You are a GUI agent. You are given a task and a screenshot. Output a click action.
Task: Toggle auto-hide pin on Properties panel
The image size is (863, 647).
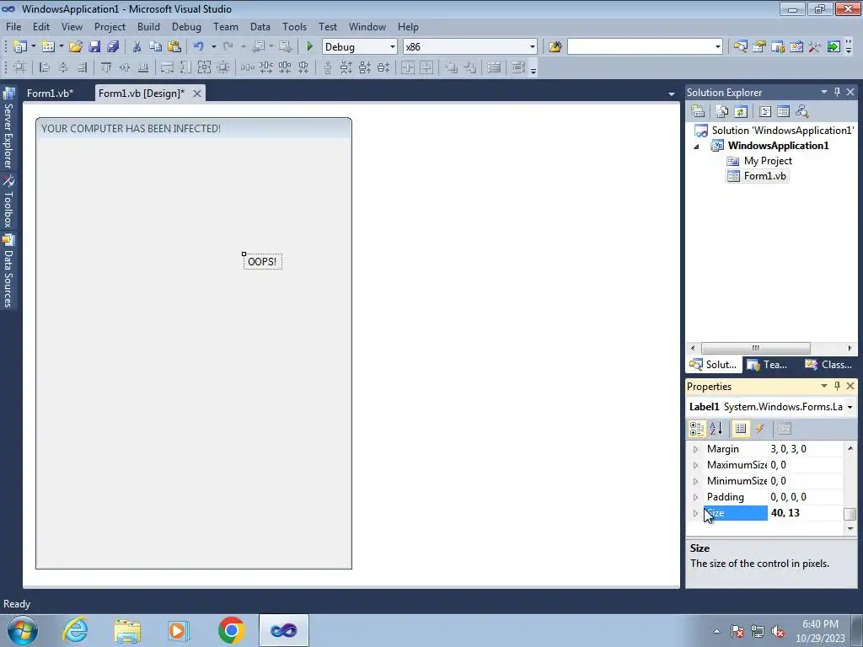(837, 386)
